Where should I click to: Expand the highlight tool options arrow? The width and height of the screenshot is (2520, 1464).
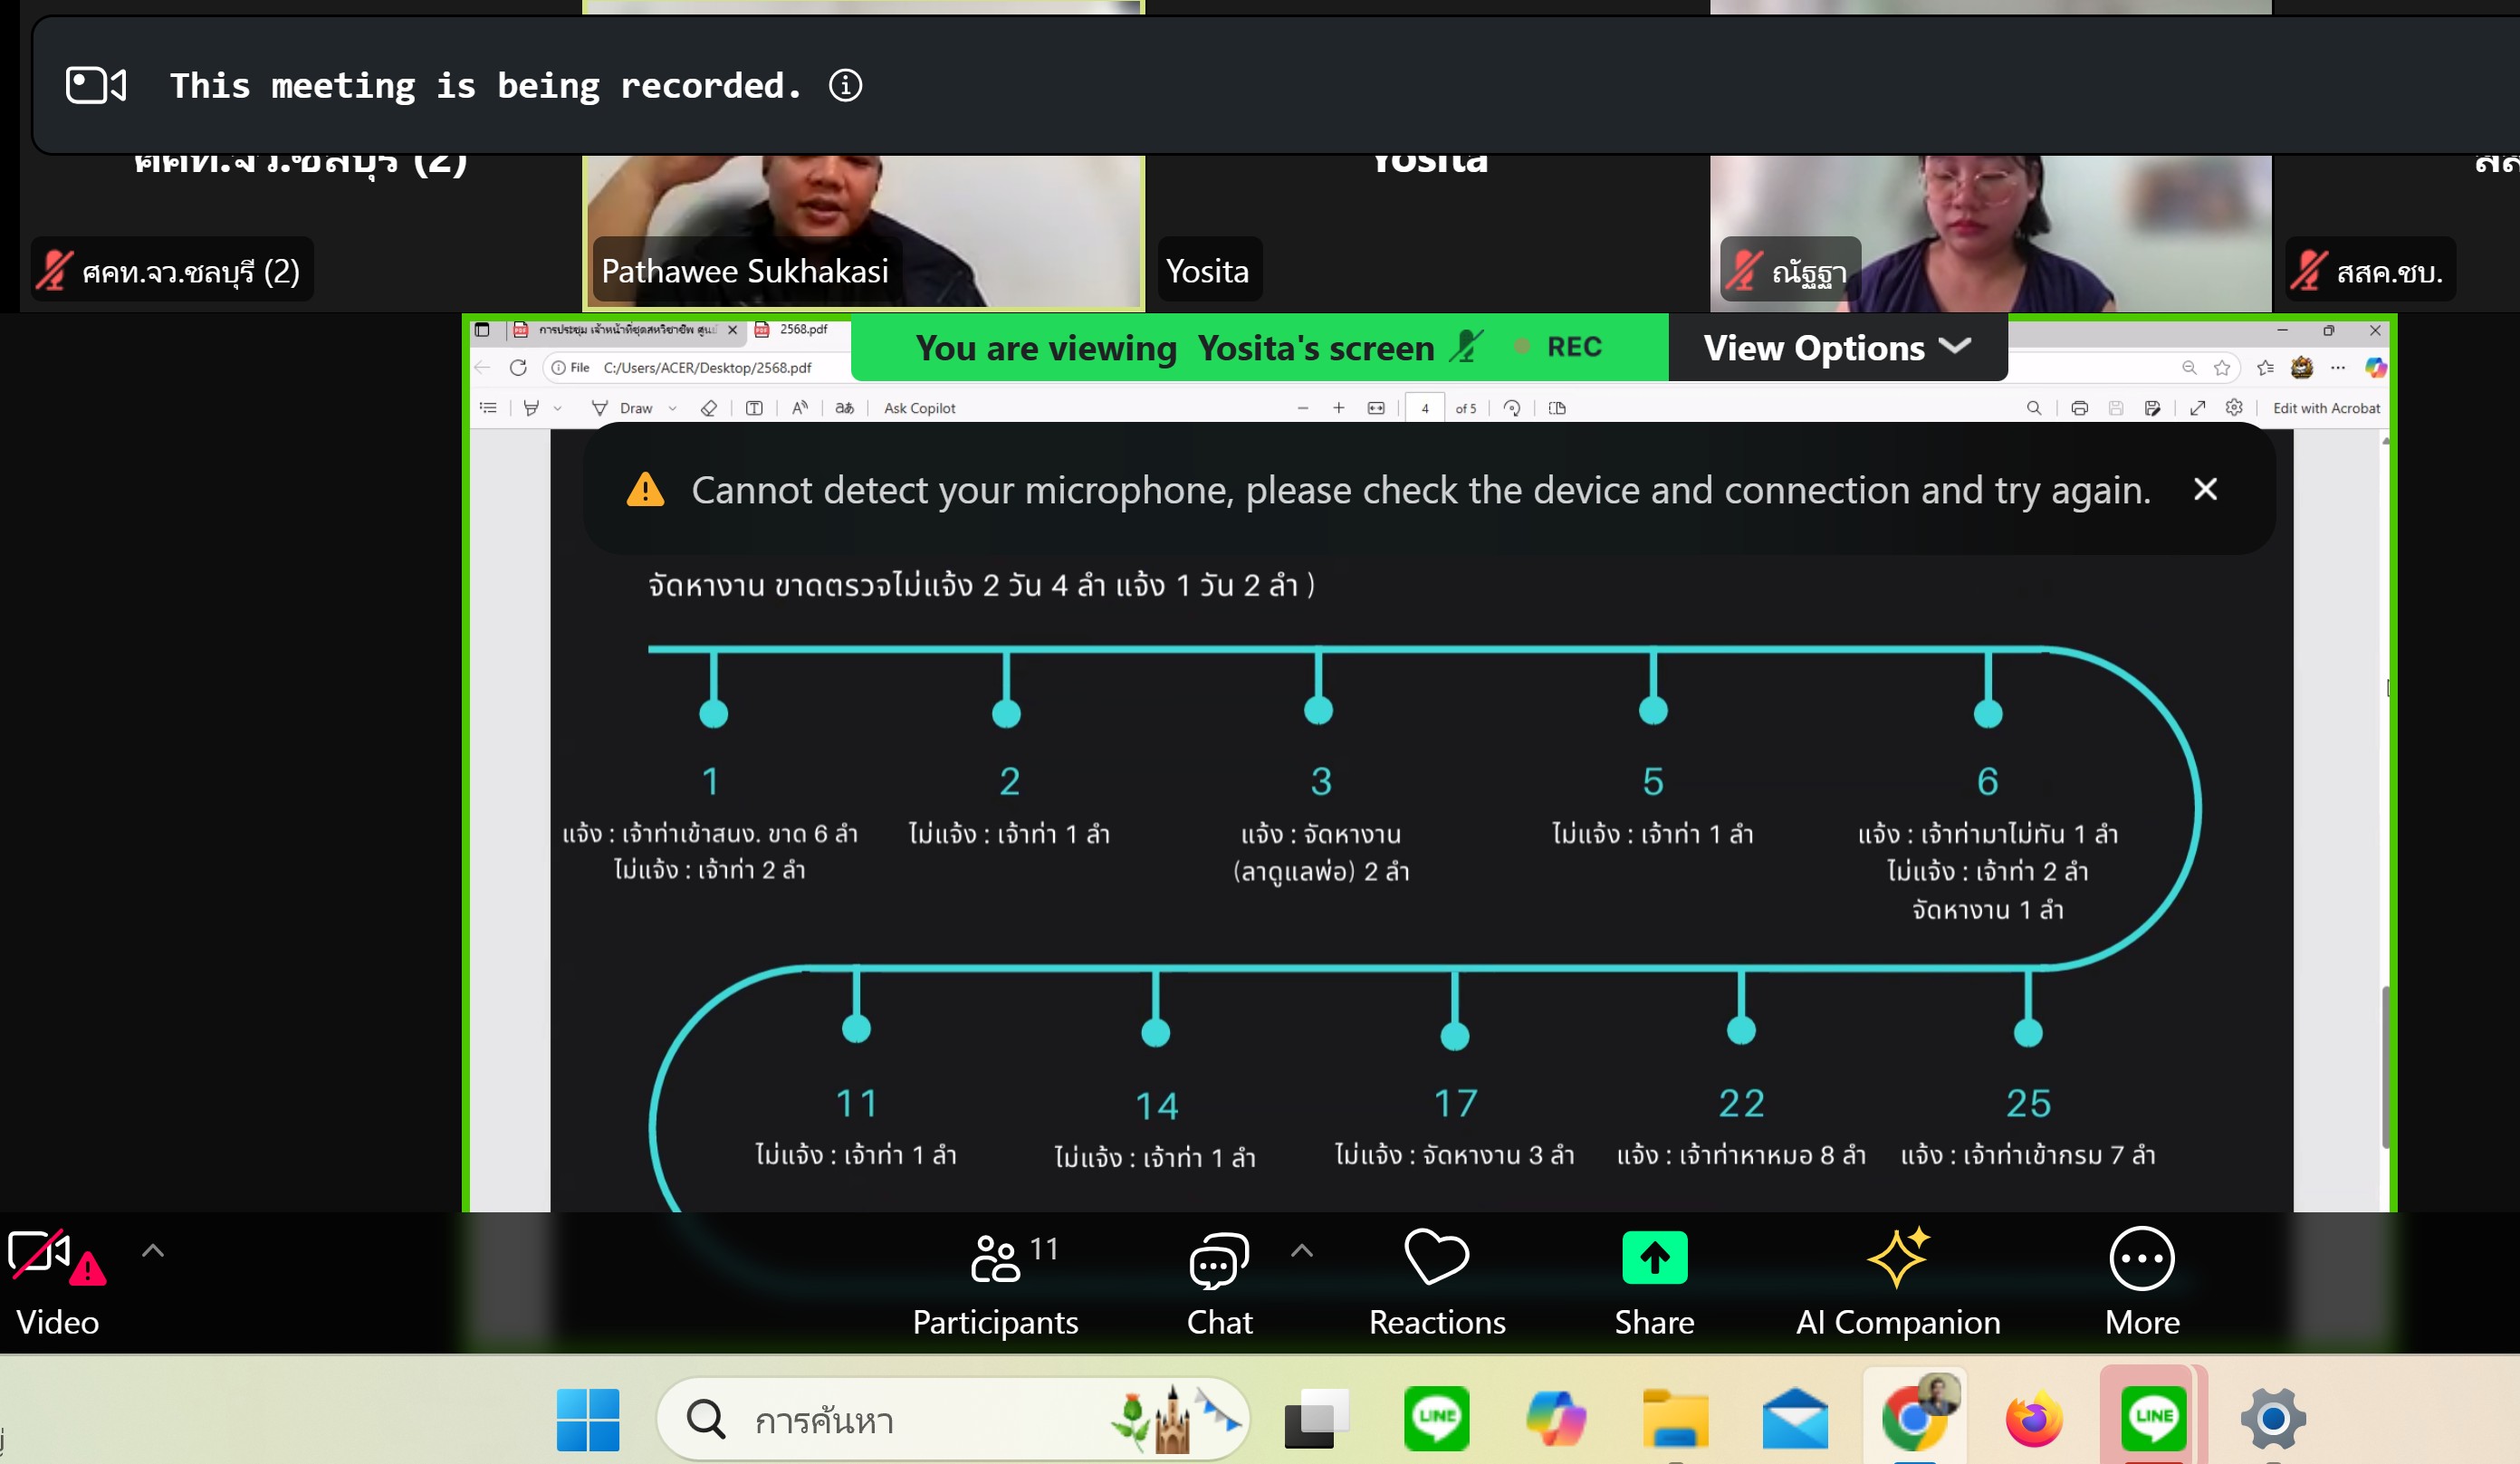[558, 408]
